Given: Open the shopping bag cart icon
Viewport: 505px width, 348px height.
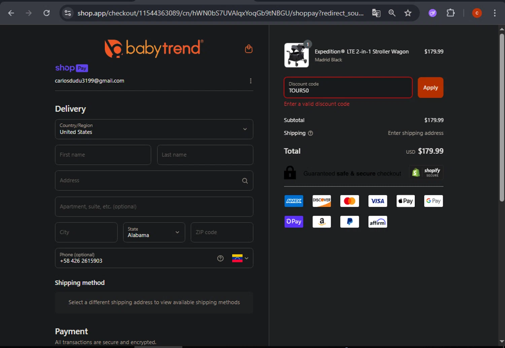Looking at the screenshot, I should click(249, 49).
